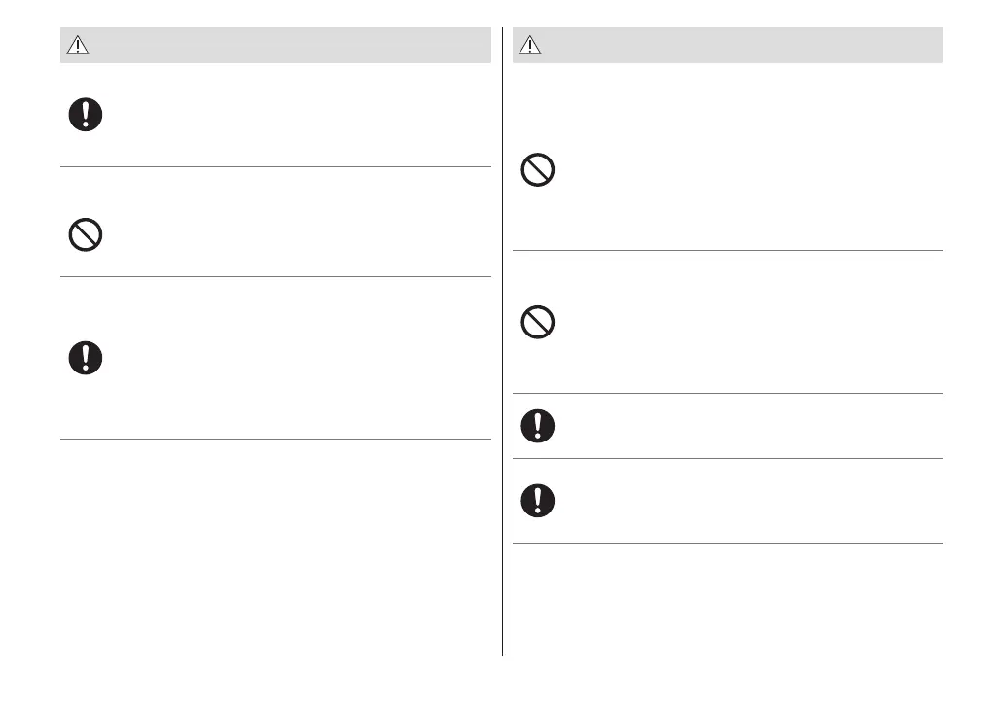Viewport: 1004px width, 706px height.
Task: Select the topmost exclamation icon in the left column
Action: [86, 116]
